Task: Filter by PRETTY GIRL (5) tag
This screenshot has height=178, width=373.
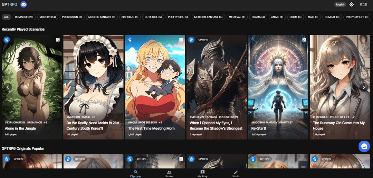Action: click(x=178, y=17)
